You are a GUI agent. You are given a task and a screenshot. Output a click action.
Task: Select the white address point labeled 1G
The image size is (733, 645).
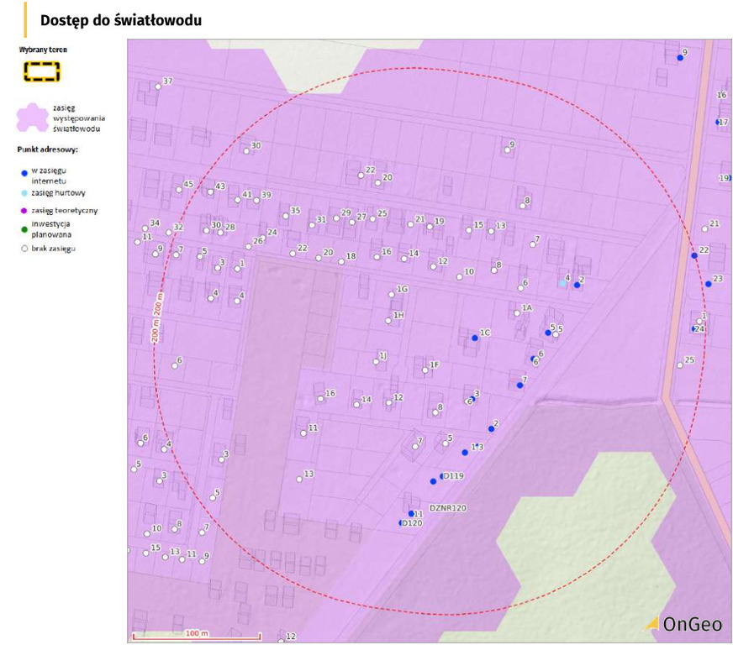point(391,295)
